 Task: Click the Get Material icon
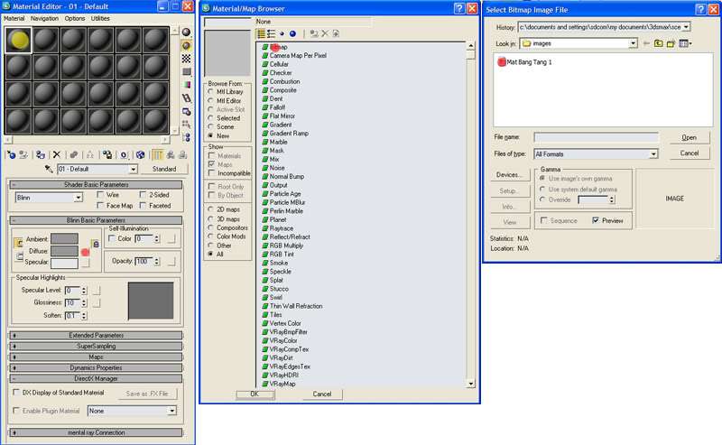coord(12,154)
